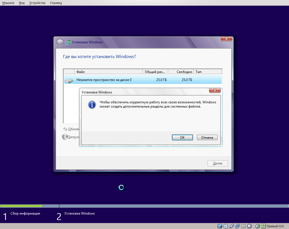This screenshot has height=229, width=289.
Task: Open the Устройства menu
Action: click(37, 3)
